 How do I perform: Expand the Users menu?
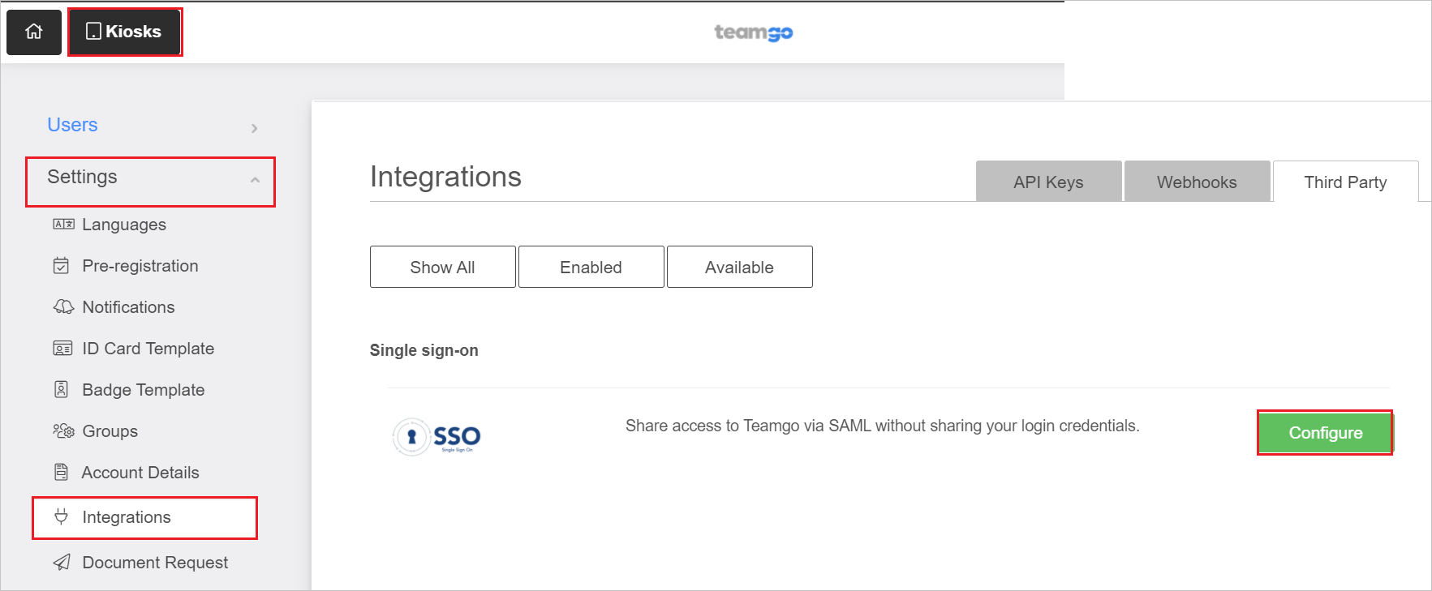pyautogui.click(x=72, y=125)
